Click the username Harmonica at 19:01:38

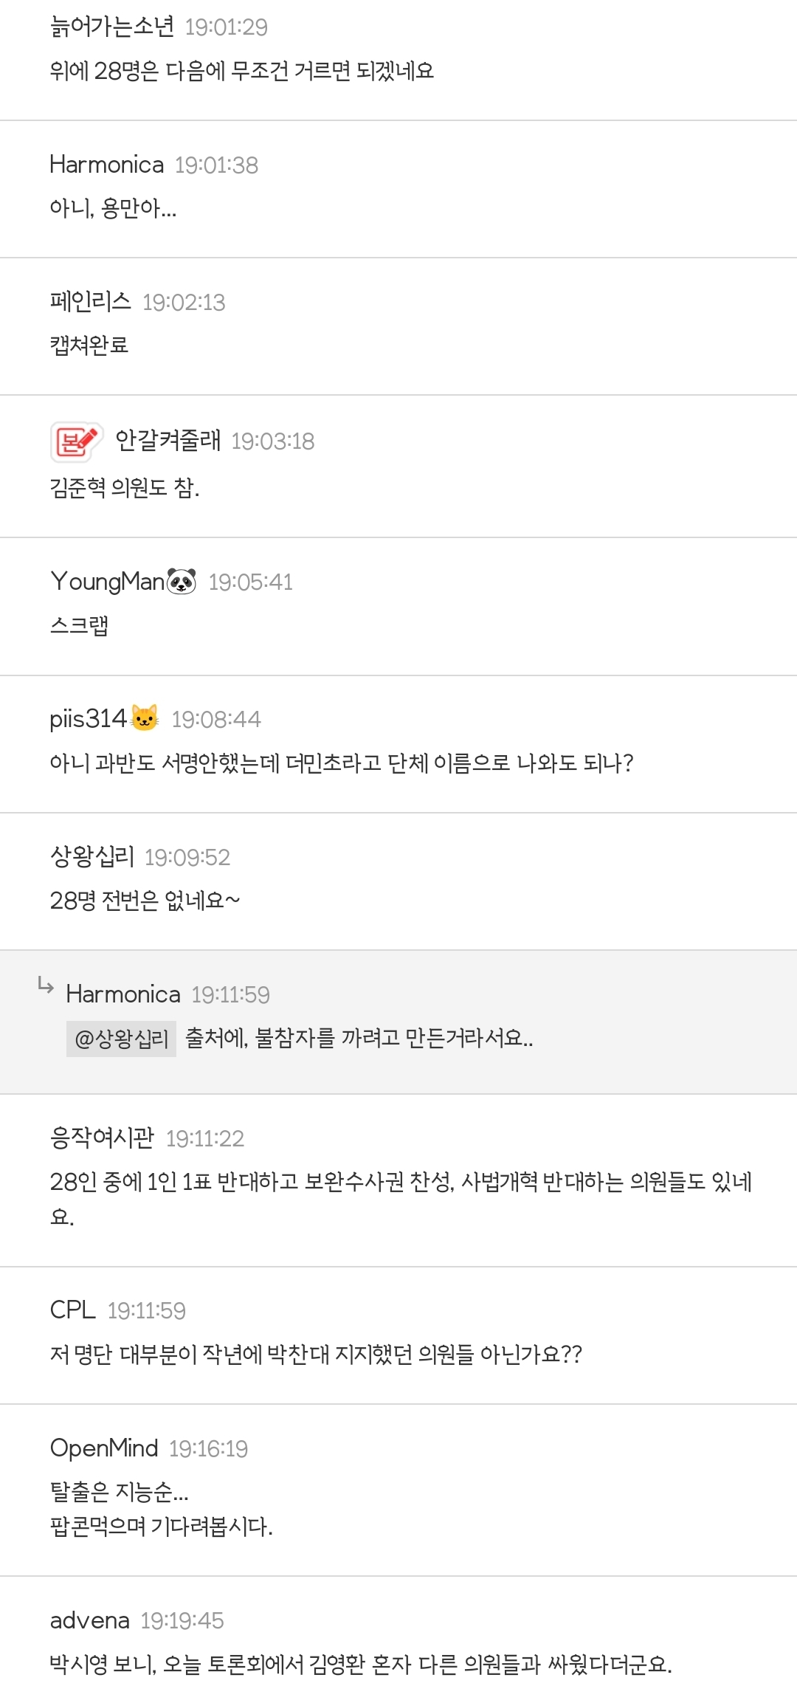coord(107,164)
